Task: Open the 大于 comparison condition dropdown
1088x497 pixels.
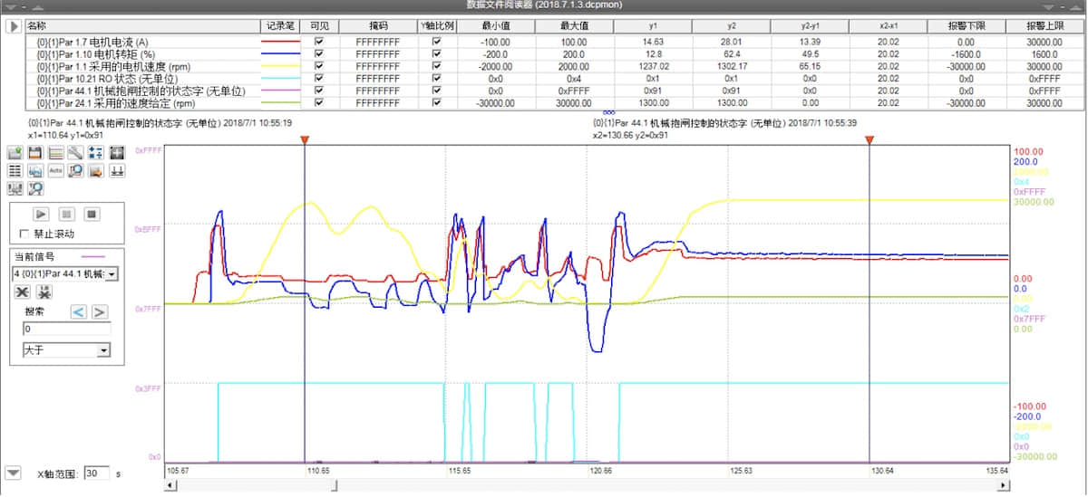Action: click(x=102, y=350)
